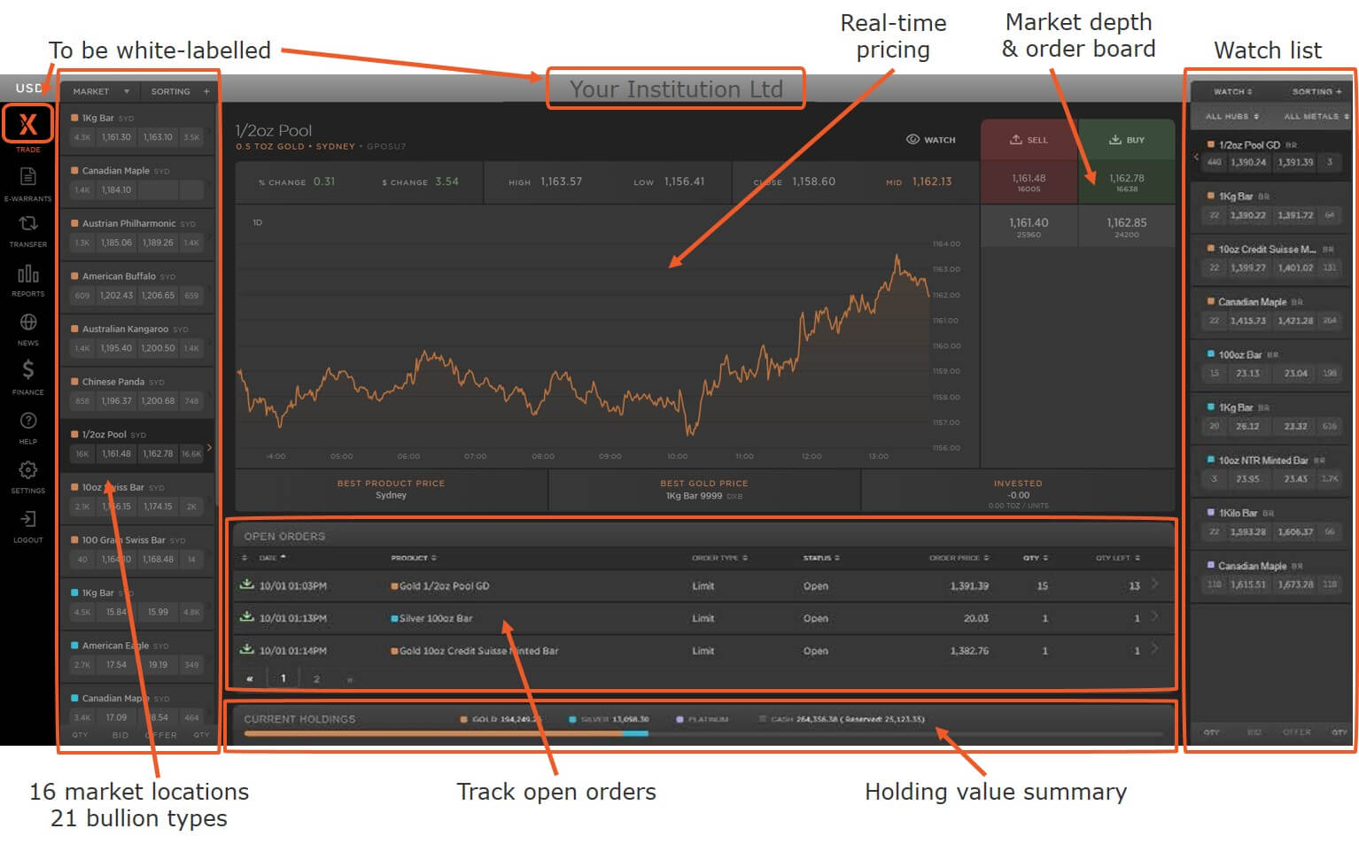The image size is (1359, 844).
Task: Select 10oz NTR Minted Bar in watch list
Action: [1271, 469]
